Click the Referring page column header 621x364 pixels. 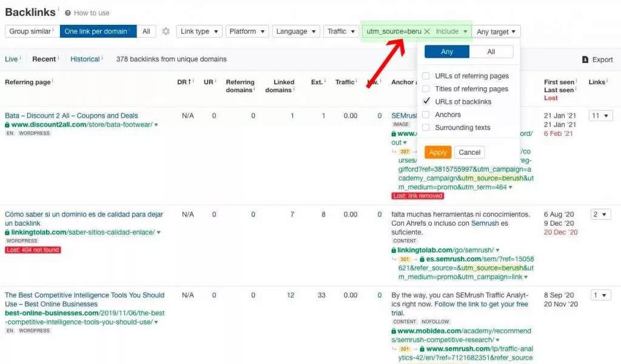28,82
